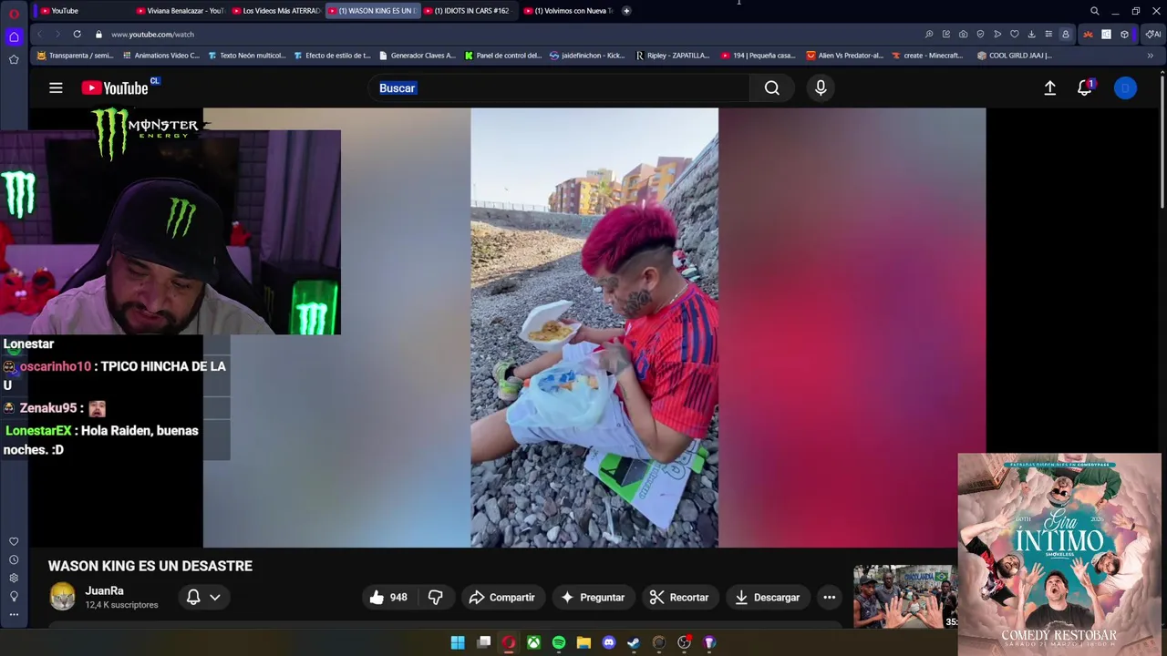Open Xbox app from taskbar
The image size is (1167, 656).
533,642
